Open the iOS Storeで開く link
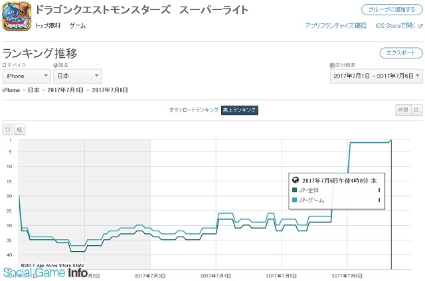The image size is (425, 281). (395, 26)
